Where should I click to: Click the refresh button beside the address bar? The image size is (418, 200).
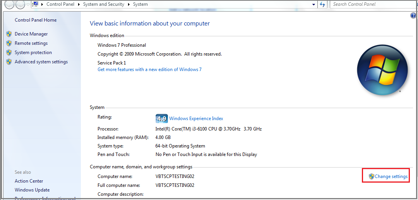click(x=322, y=4)
